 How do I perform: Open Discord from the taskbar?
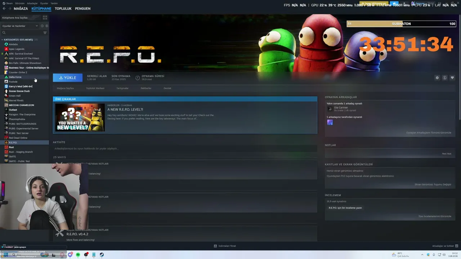70,255
